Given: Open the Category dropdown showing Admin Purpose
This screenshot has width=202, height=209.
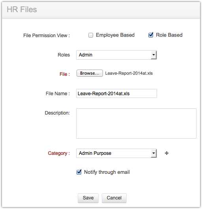Looking at the screenshot, I should click(116, 153).
